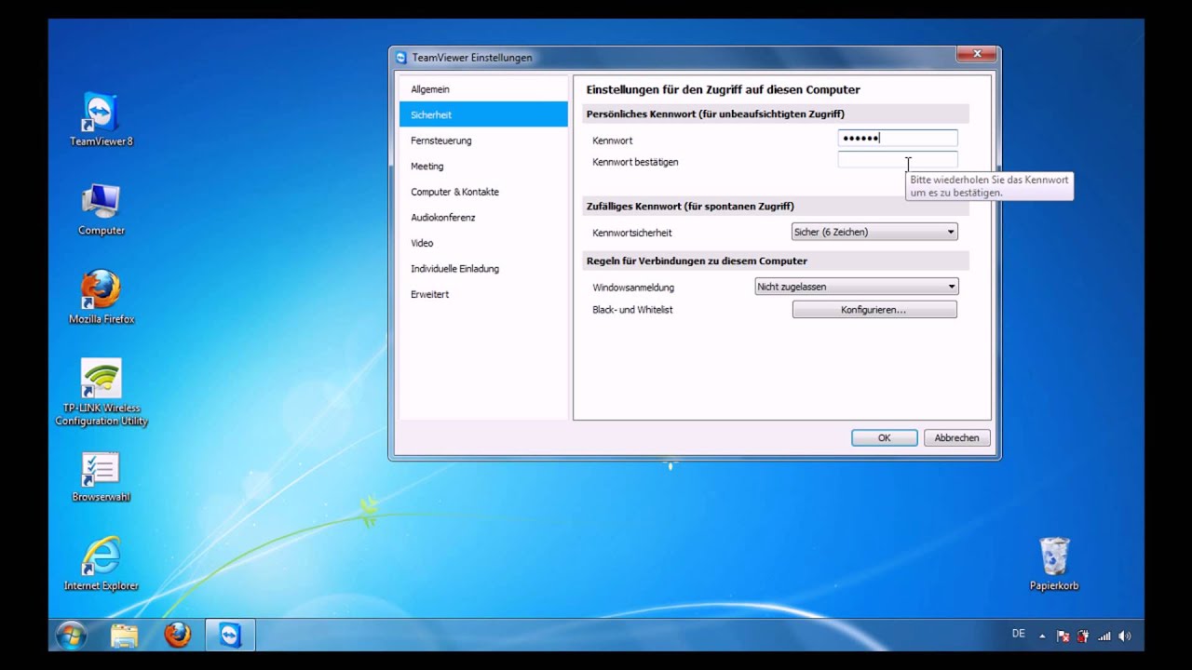Select TP-LINK Wireless Configuration Utility icon
The height and width of the screenshot is (670, 1192).
pos(101,393)
